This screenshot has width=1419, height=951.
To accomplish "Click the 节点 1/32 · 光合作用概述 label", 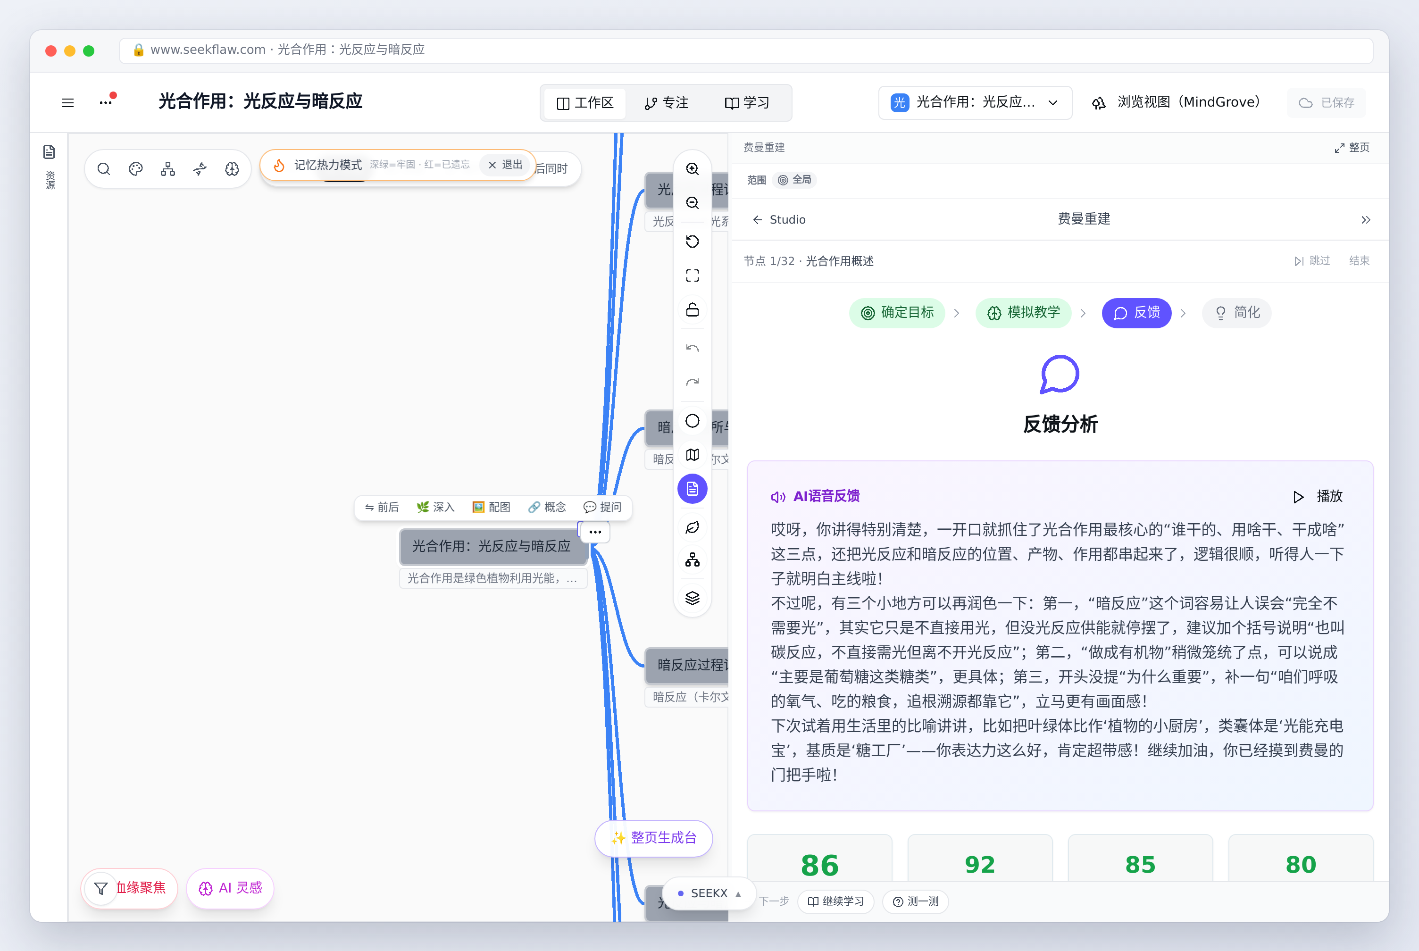I will [x=809, y=261].
